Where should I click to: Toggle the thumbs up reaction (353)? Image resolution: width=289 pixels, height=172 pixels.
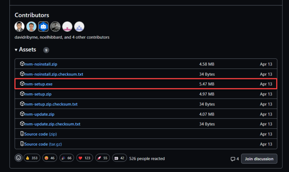32,158
